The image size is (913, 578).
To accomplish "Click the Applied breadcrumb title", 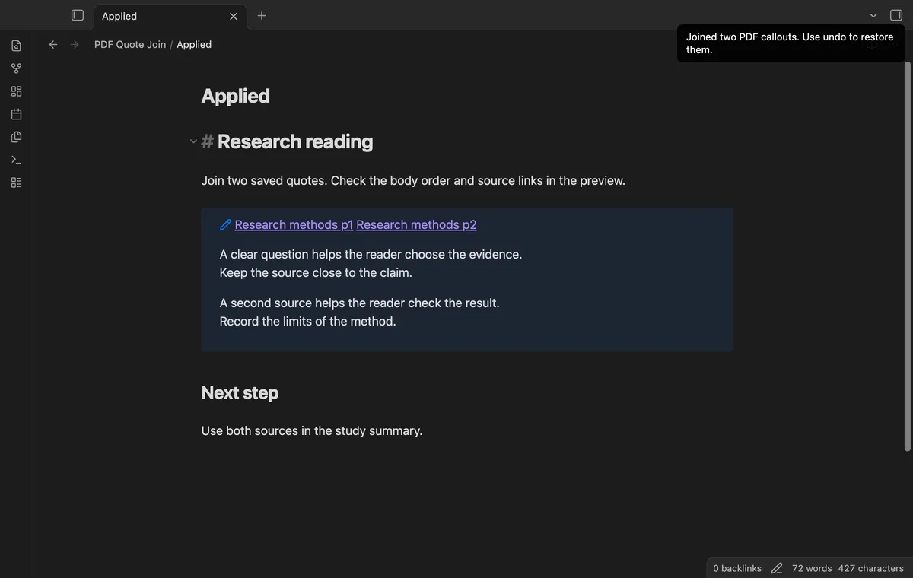I will [x=194, y=45].
